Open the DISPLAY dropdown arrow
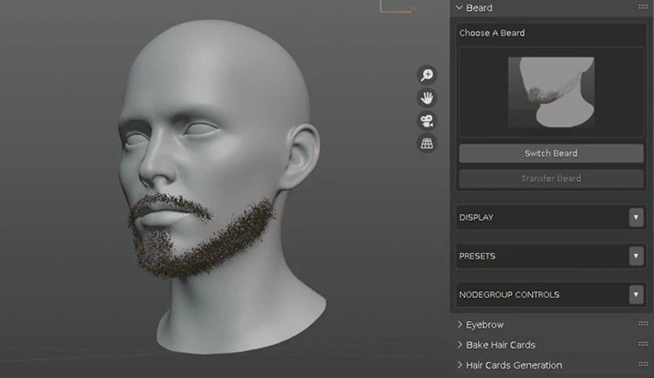 [x=636, y=217]
